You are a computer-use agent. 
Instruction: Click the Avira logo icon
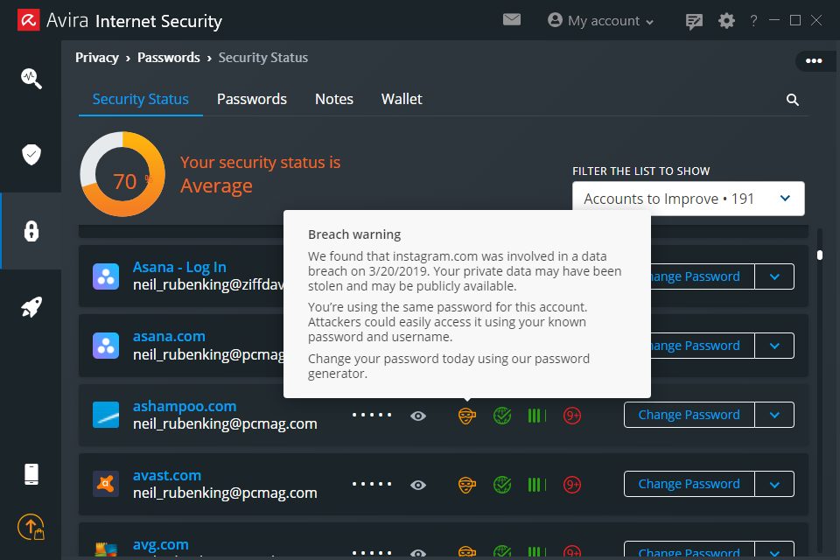28,20
